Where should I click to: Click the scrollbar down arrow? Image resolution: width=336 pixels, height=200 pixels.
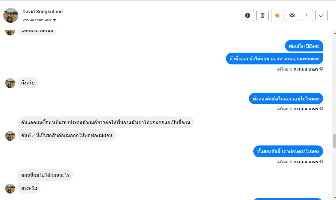[x=334, y=198]
